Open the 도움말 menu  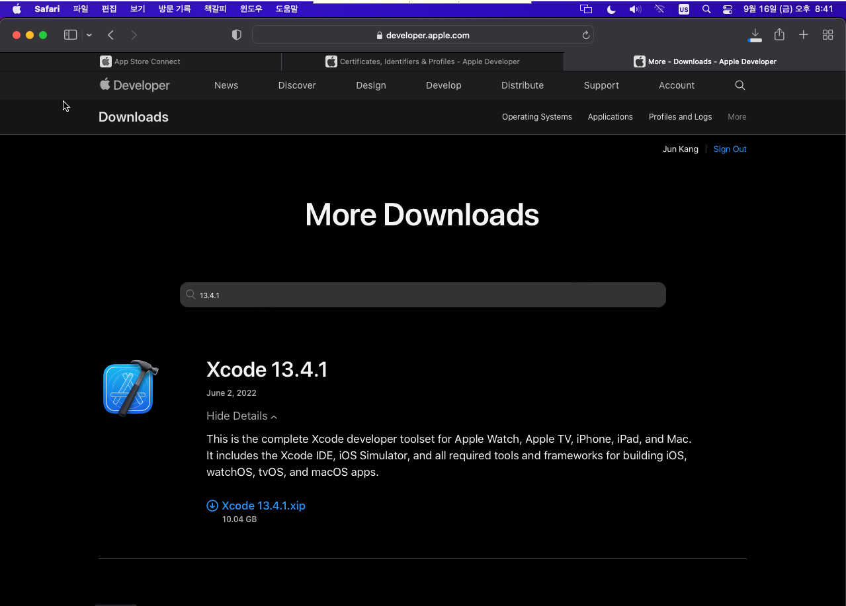click(286, 9)
